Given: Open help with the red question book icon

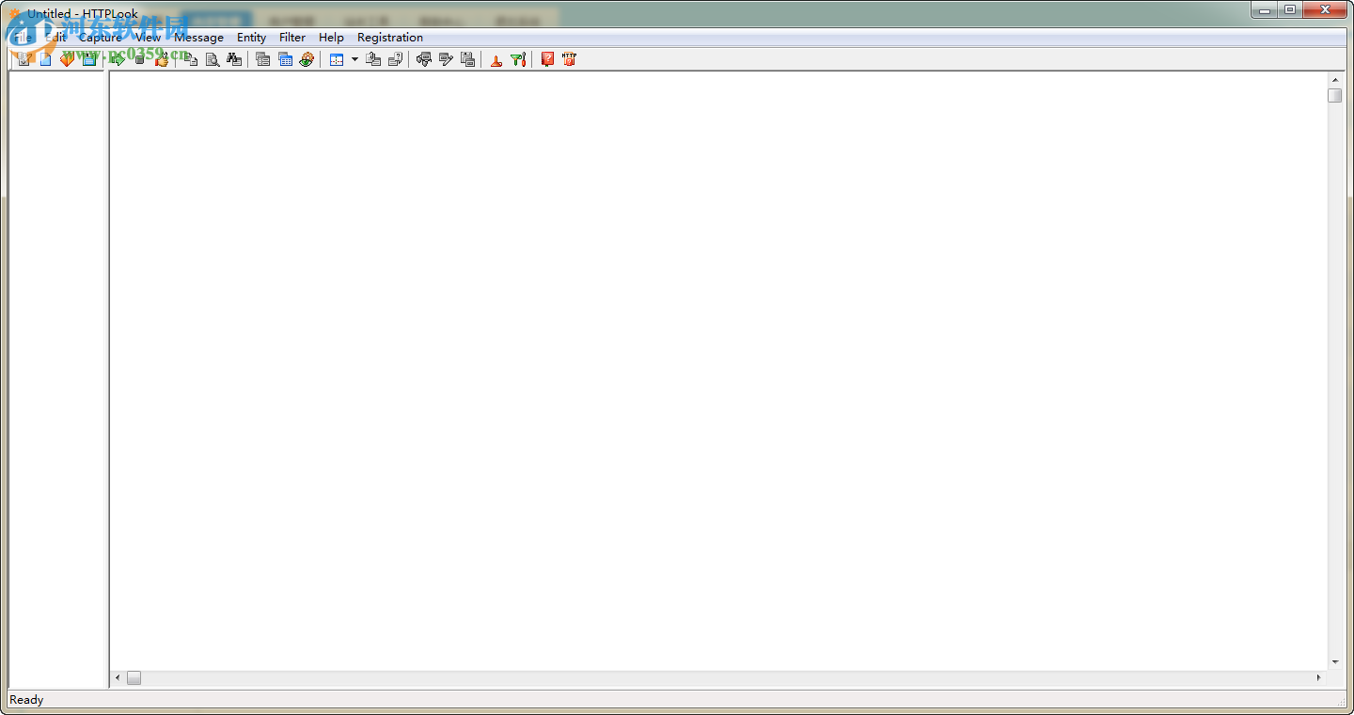Looking at the screenshot, I should [x=547, y=59].
